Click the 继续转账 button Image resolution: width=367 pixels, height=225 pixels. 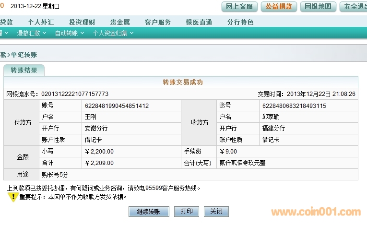149,212
